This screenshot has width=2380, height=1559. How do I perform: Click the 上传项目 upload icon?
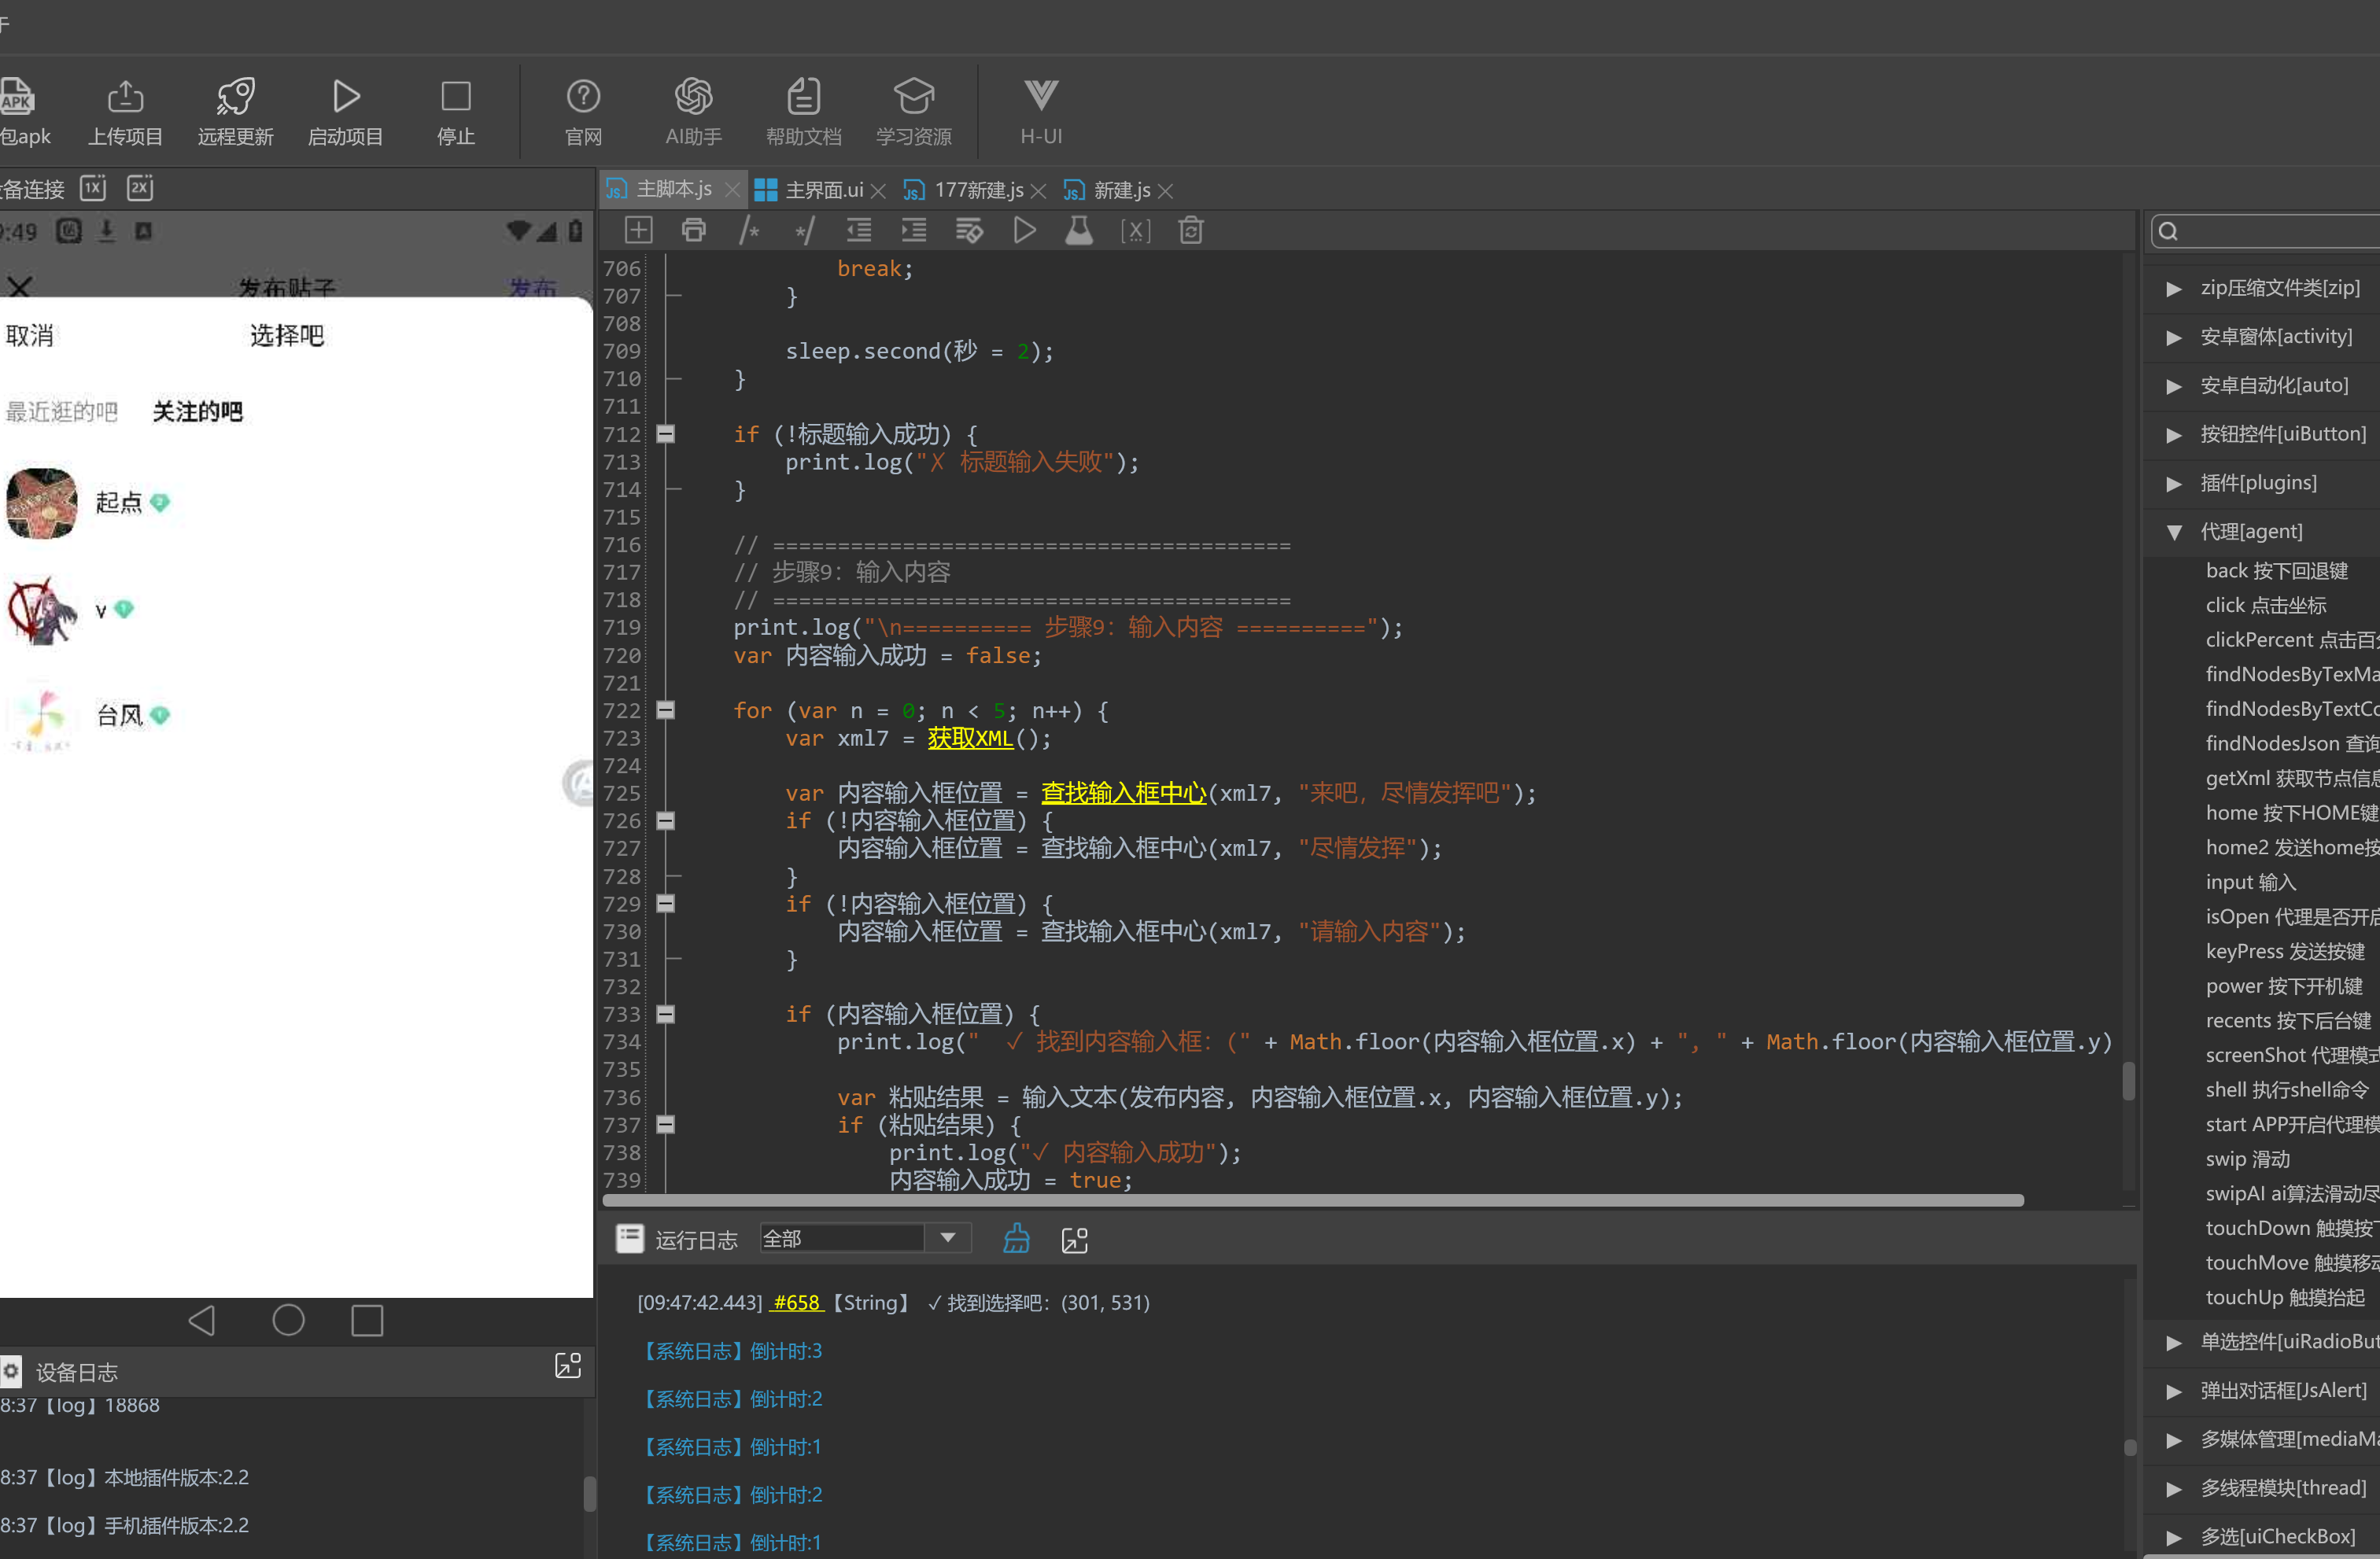coord(125,97)
